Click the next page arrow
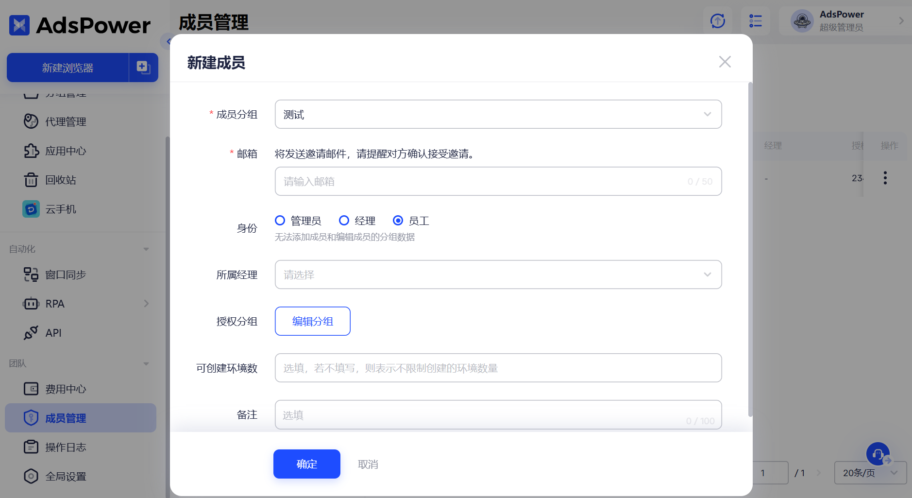Image resolution: width=912 pixels, height=498 pixels. click(x=819, y=473)
